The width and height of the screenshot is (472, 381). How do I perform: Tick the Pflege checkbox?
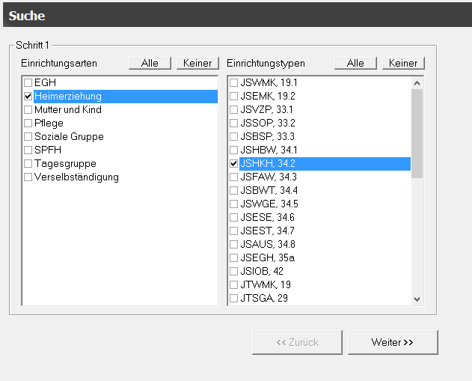tap(28, 124)
